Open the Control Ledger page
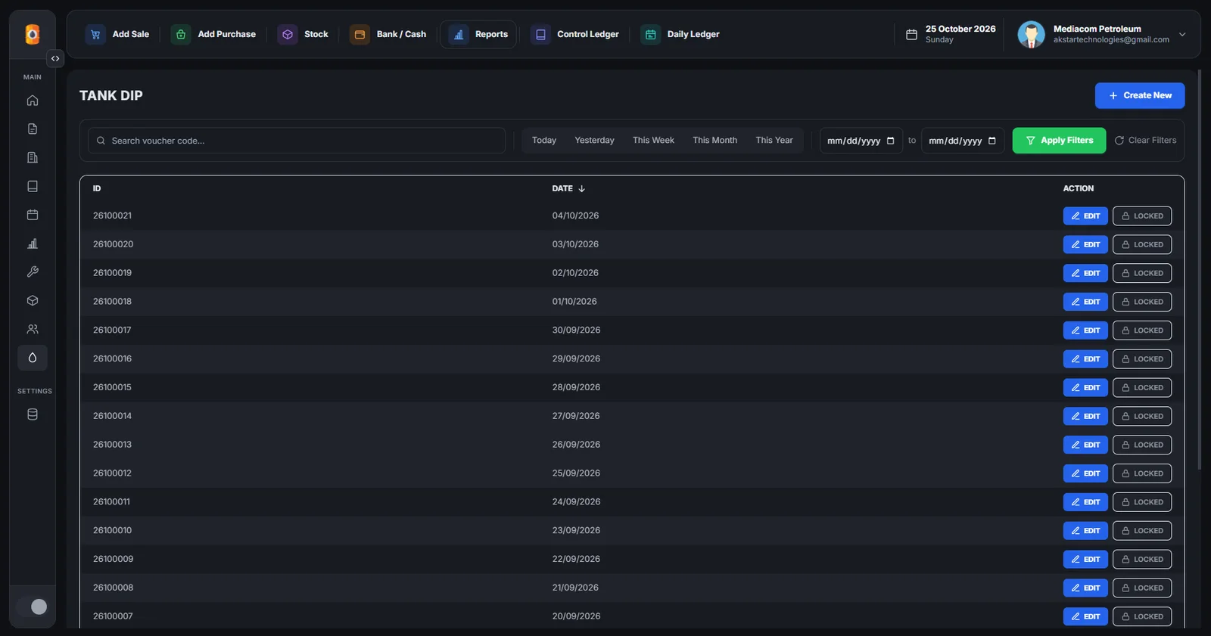Screen dimensions: 1211x636 point(575,34)
